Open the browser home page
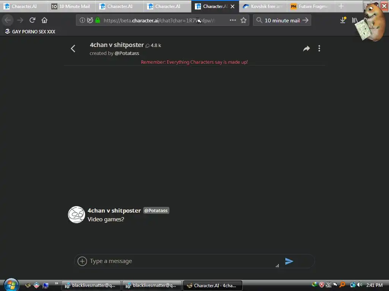Screen dimensions: 389x291 pyautogui.click(x=44, y=20)
